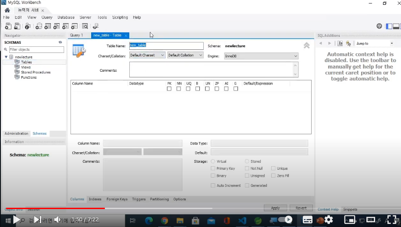The height and width of the screenshot is (227, 401).
Task: Open video settings gear icon
Action: (329, 220)
